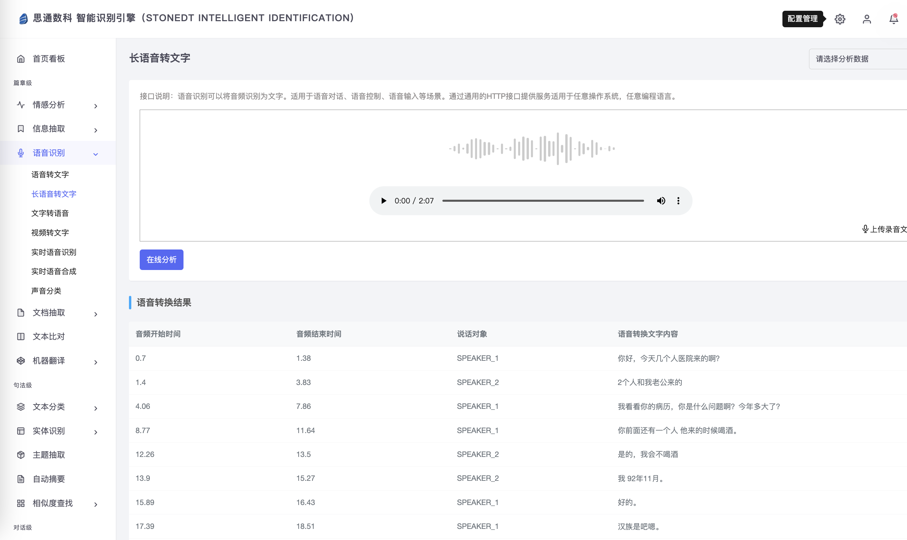Image resolution: width=907 pixels, height=540 pixels.
Task: Switch to 语音转文字 in sidebar
Action: click(50, 174)
